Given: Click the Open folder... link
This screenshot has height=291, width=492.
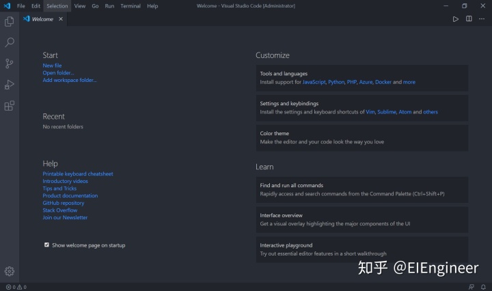Looking at the screenshot, I should pyautogui.click(x=58, y=72).
